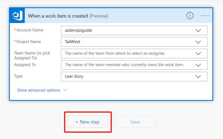Click the User Story type field
This screenshot has height=139, width=223.
[128, 77]
